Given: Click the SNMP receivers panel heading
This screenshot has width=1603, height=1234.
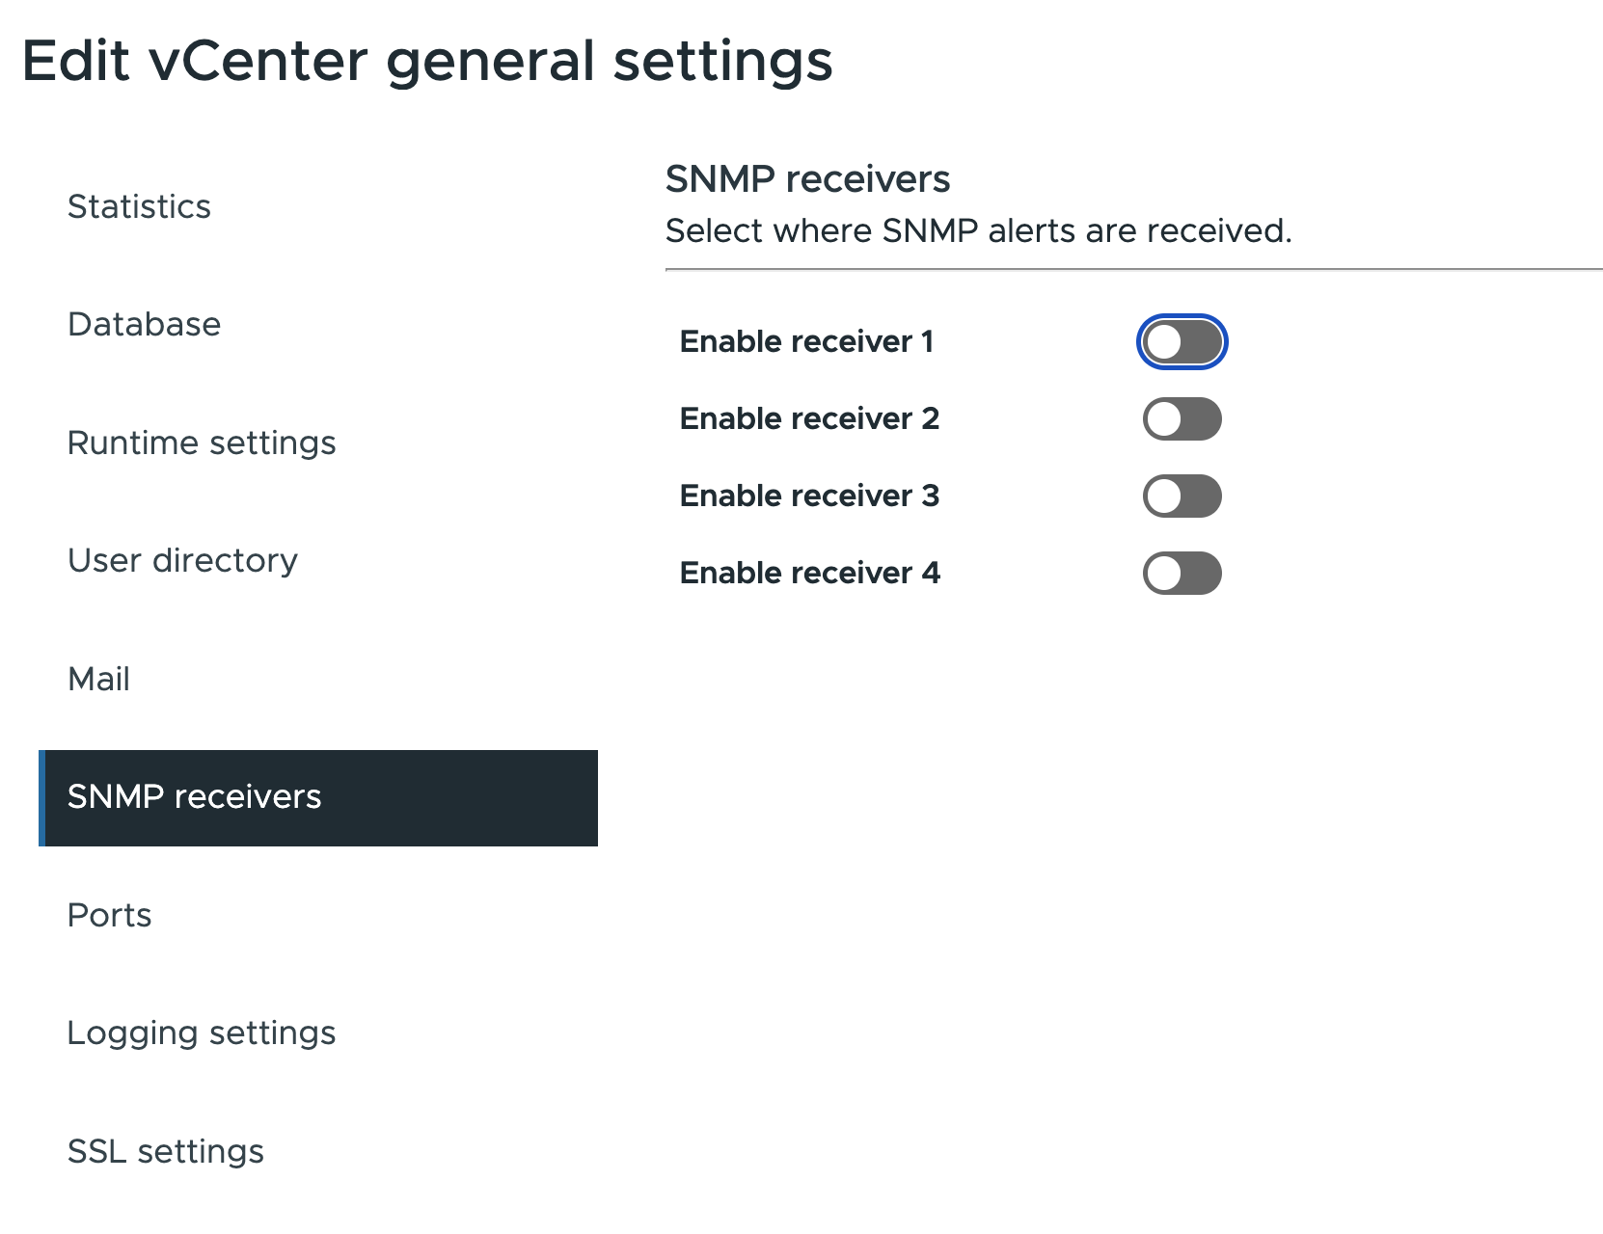Looking at the screenshot, I should (x=807, y=179).
